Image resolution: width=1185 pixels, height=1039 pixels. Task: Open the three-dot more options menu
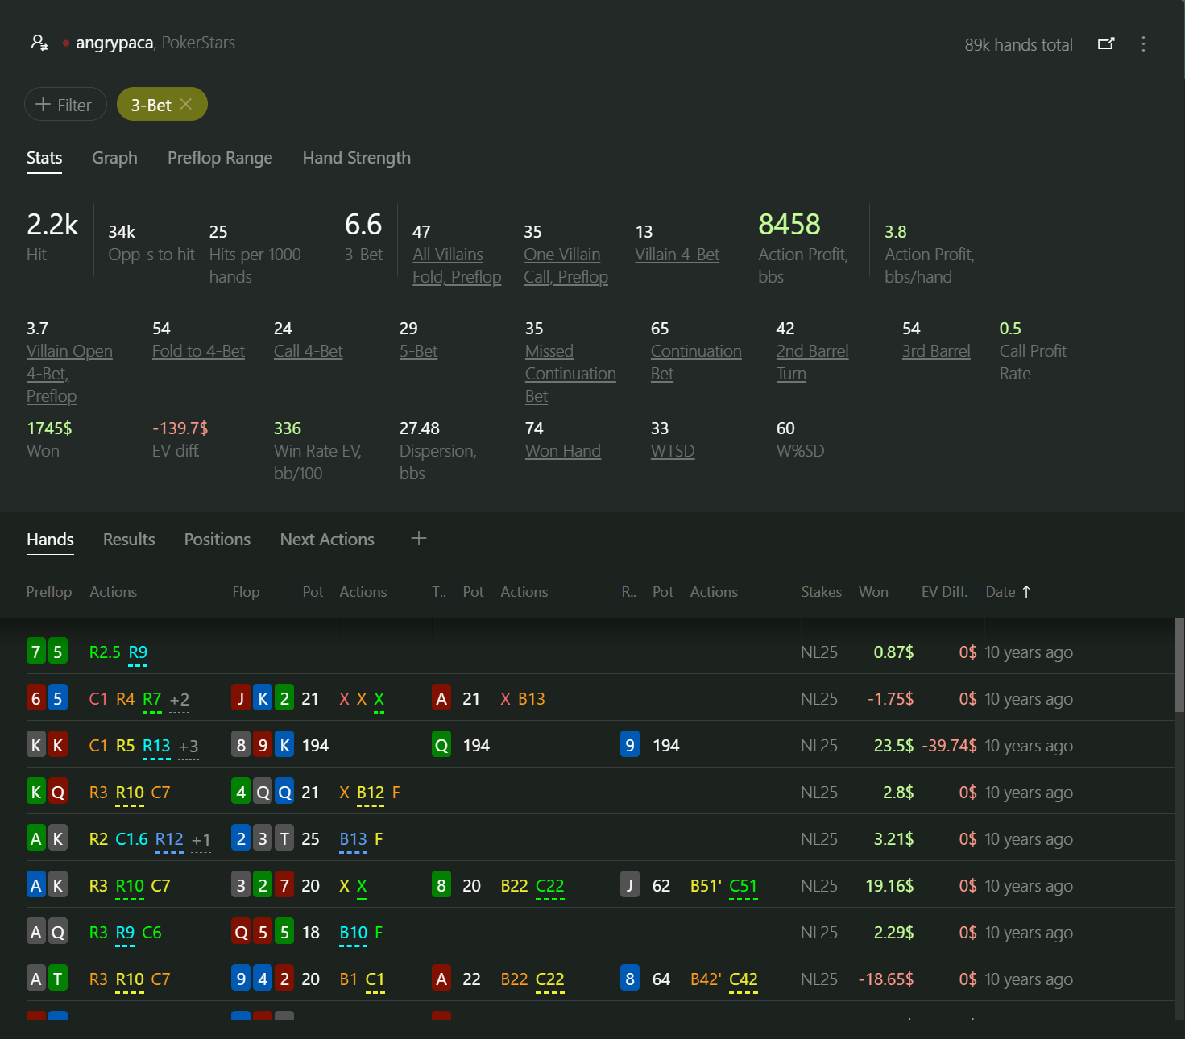(1143, 43)
